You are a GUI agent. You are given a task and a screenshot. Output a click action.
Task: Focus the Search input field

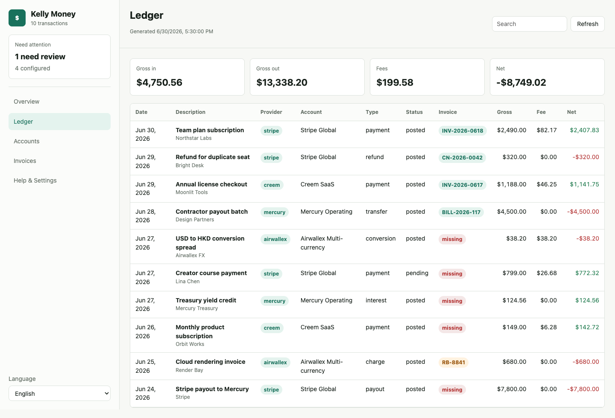click(x=529, y=24)
